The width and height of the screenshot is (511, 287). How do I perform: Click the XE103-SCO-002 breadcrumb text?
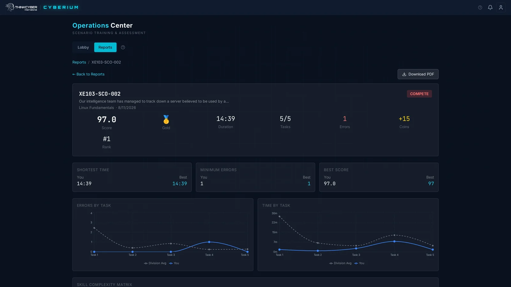pos(106,62)
